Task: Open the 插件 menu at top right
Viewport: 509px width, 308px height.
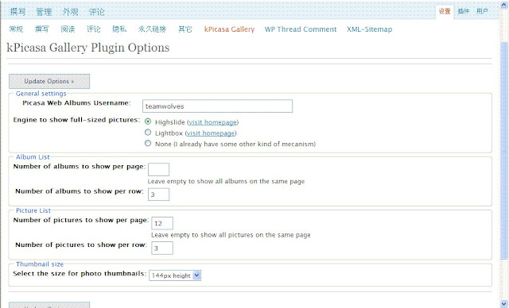Action: pyautogui.click(x=463, y=11)
